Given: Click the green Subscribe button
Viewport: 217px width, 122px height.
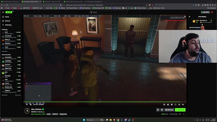Looking at the screenshot, I should point(180,110).
